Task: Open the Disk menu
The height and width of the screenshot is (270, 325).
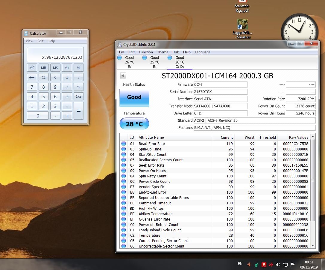Action: coord(176,52)
